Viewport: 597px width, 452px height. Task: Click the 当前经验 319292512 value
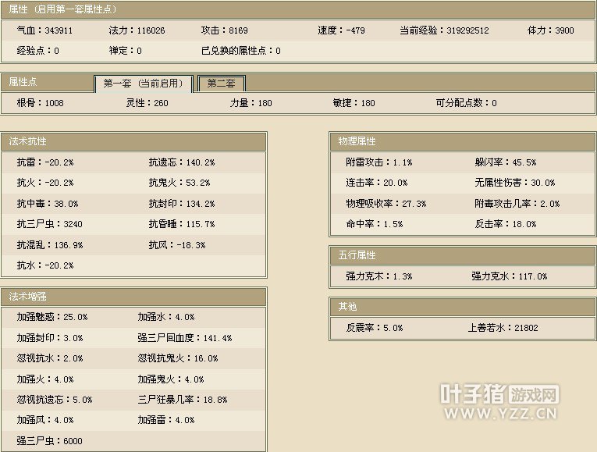[444, 30]
